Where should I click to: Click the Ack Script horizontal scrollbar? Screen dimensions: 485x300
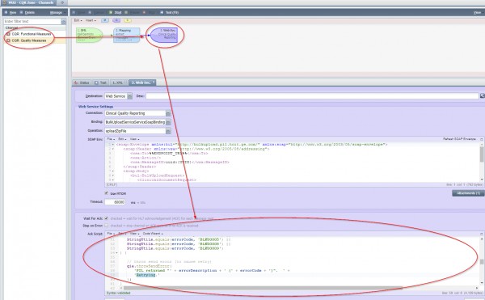tap(263, 288)
